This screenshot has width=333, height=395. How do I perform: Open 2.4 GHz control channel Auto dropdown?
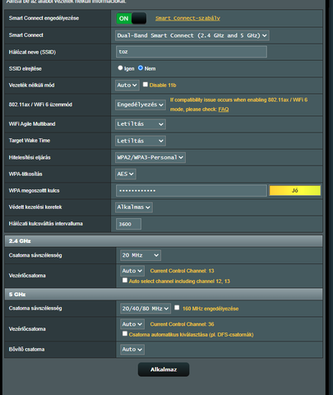[x=132, y=271]
